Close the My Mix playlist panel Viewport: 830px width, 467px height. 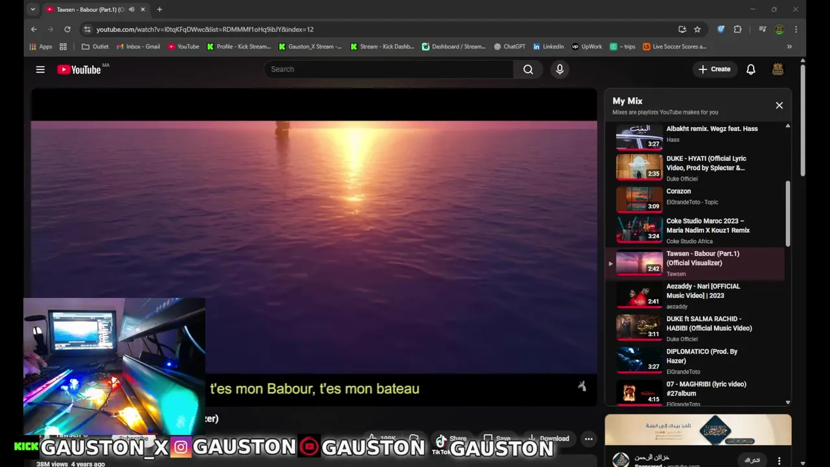tap(779, 105)
